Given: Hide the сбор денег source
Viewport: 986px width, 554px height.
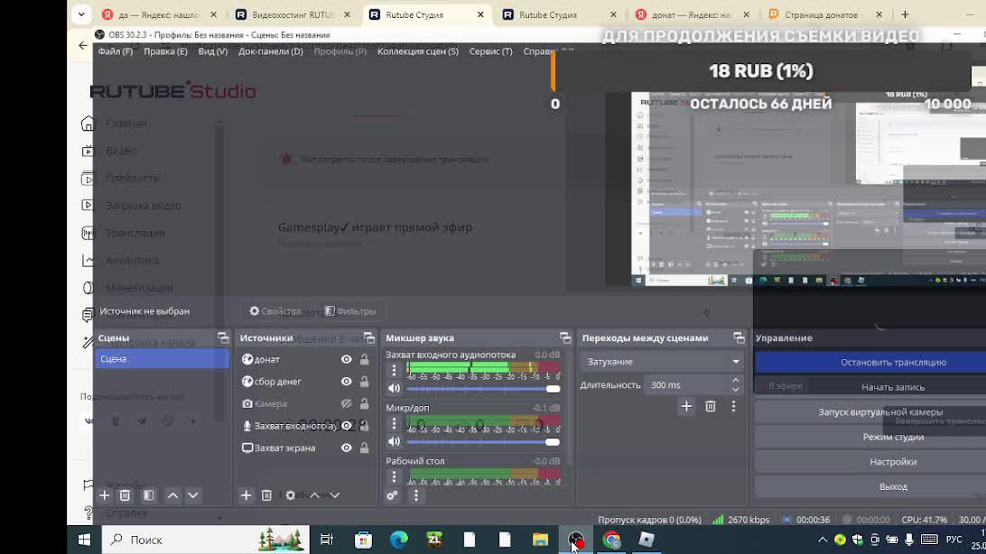Looking at the screenshot, I should [x=347, y=382].
